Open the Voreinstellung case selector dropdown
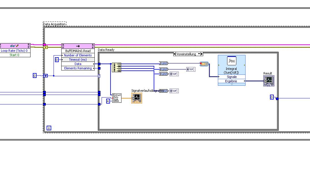 (199, 54)
